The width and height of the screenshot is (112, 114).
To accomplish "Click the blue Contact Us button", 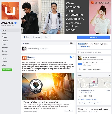I will pyautogui.click(x=93, y=37).
